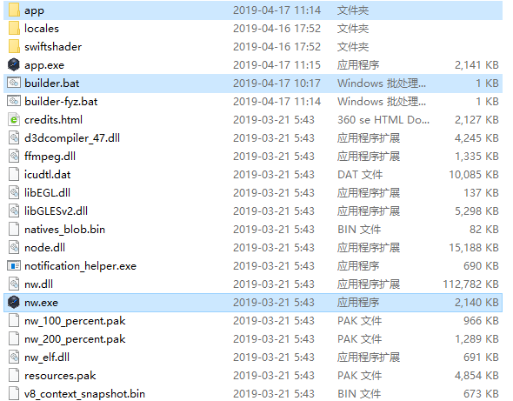This screenshot has height=401, width=513.
Task: Select the locales folder name
Action: tap(42, 29)
